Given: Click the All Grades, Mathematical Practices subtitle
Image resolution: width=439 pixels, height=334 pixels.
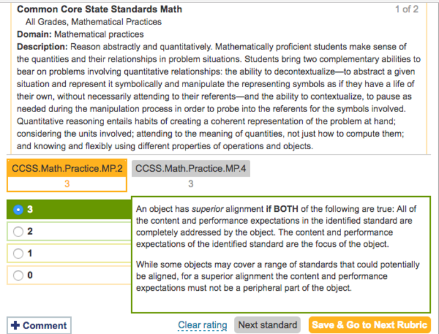Looking at the screenshot, I should (x=93, y=22).
